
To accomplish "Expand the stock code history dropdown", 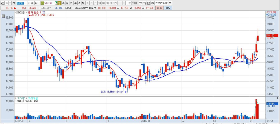I will coord(28,3).
